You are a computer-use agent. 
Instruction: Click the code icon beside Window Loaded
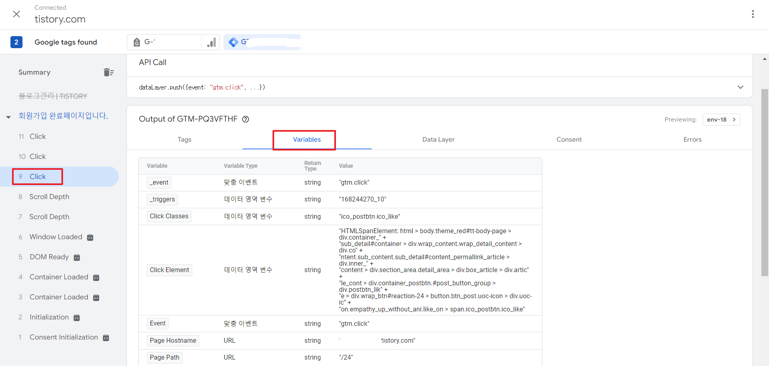pyautogui.click(x=90, y=238)
